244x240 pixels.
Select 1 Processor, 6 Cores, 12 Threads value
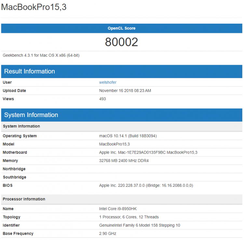(x=129, y=217)
